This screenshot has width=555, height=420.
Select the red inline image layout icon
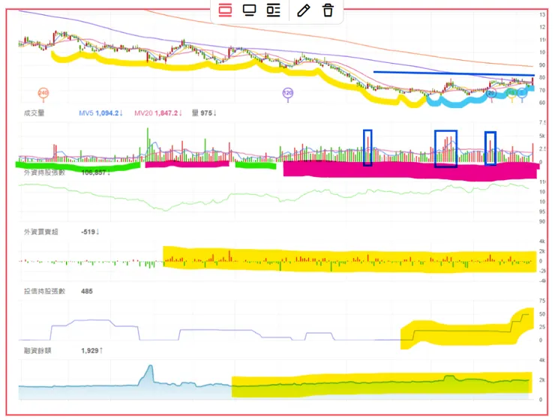[225, 10]
